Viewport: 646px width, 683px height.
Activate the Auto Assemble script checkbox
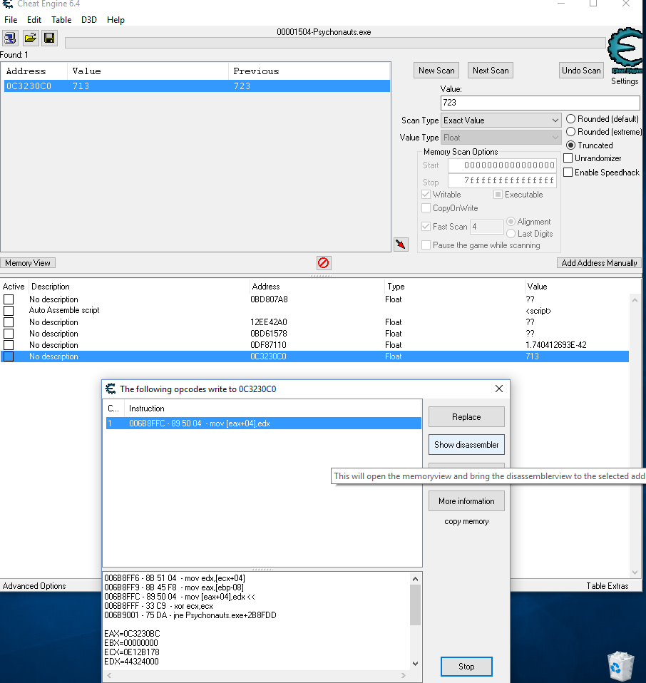(x=9, y=311)
